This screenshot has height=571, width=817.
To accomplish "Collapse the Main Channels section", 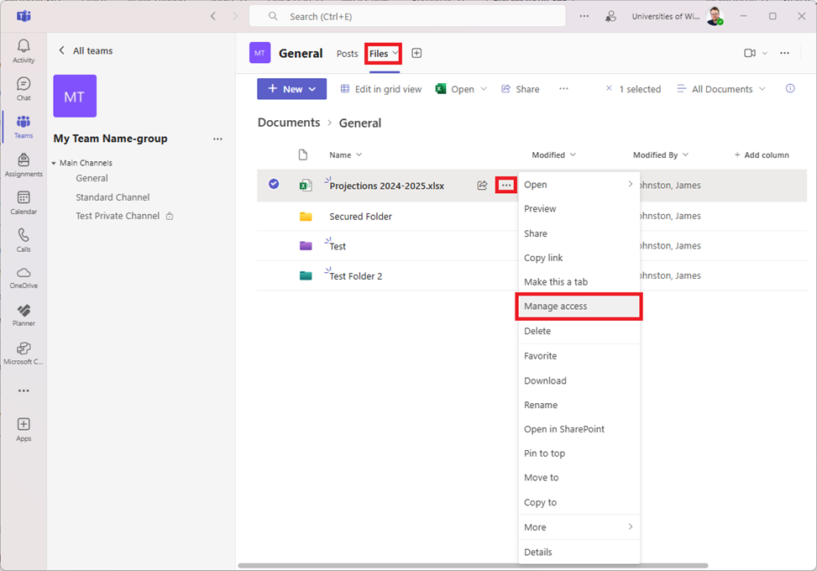I will pos(55,163).
